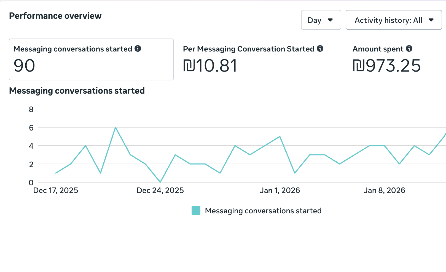
Task: Expand the Activity history: All dropdown
Action: (x=394, y=20)
